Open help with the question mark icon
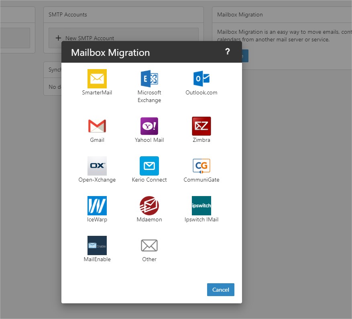 click(228, 52)
